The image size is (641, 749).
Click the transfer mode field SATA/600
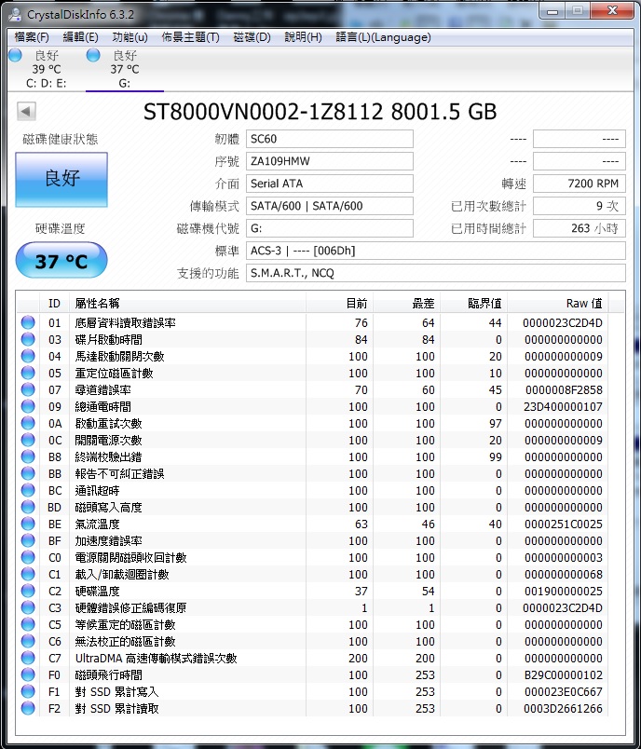click(x=330, y=206)
